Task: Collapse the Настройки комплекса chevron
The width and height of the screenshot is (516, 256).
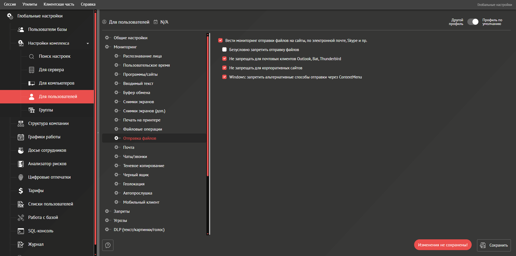Action: pos(88,43)
